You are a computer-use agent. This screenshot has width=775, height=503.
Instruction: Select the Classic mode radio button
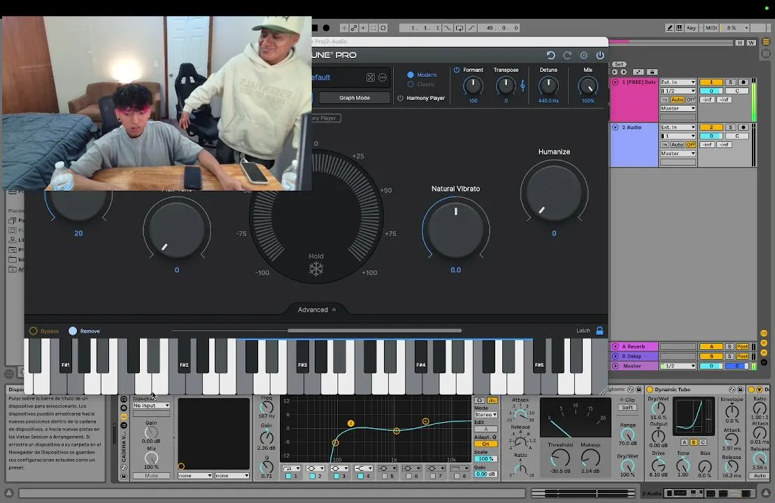[411, 85]
